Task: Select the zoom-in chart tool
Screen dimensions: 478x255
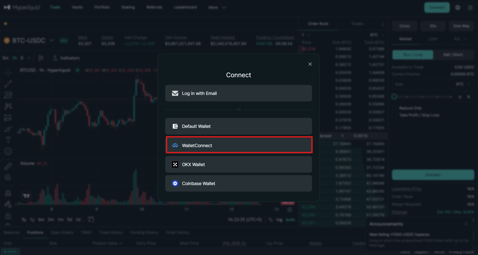Action: pos(8,177)
